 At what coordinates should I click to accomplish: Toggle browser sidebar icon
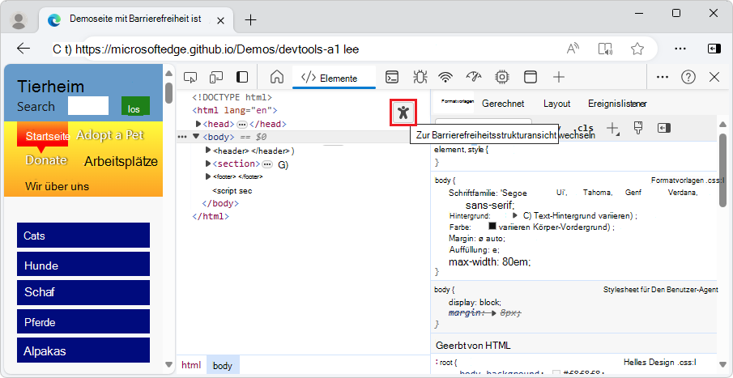[714, 49]
